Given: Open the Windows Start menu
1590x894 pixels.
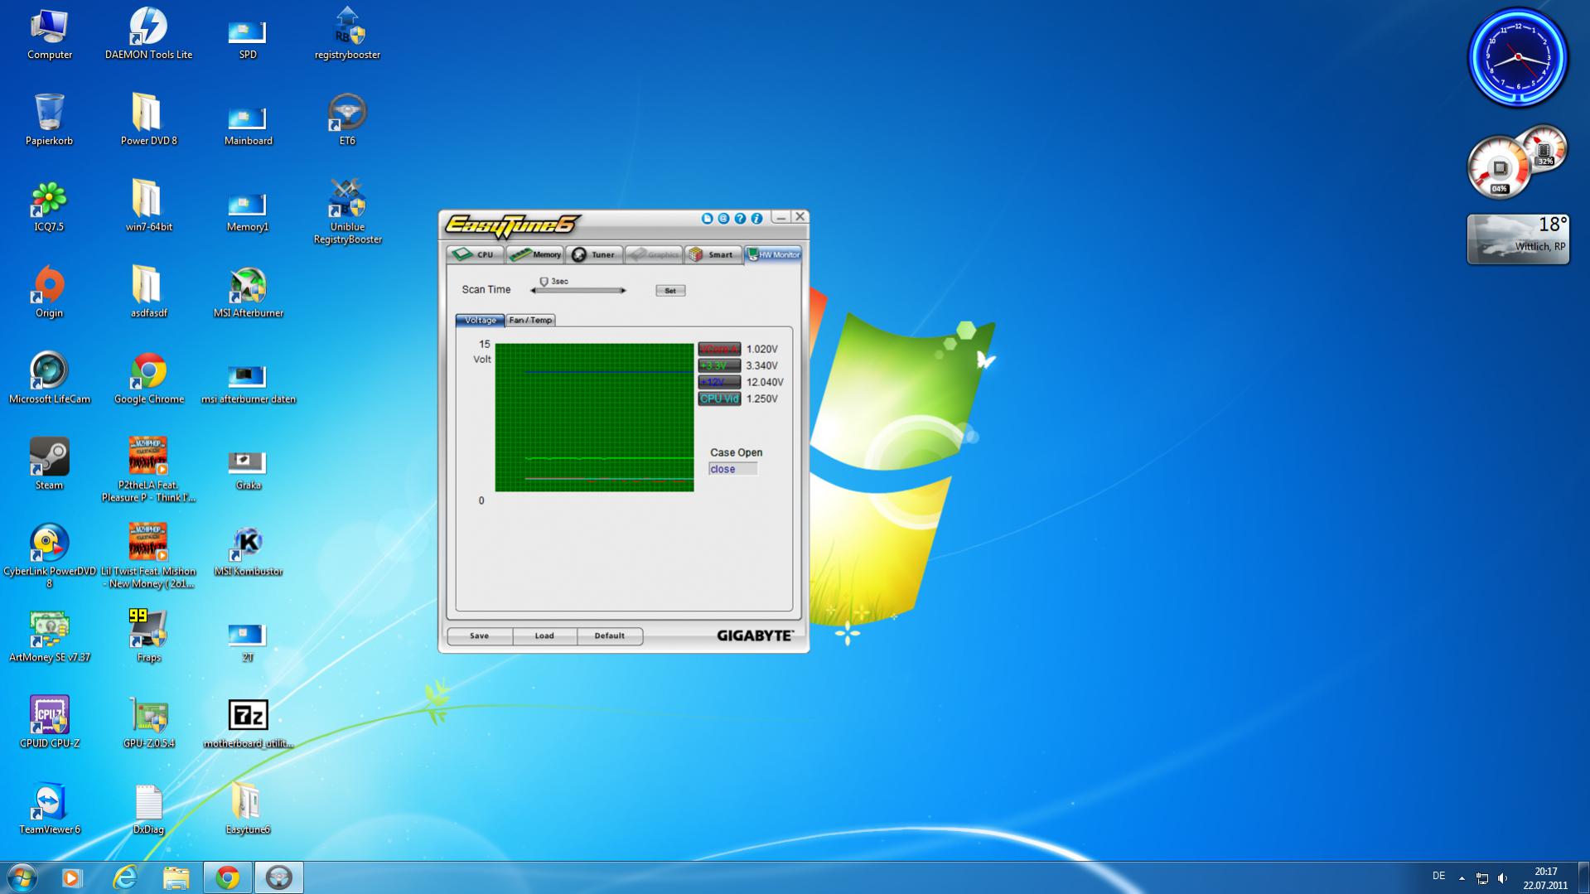Looking at the screenshot, I should tap(22, 877).
